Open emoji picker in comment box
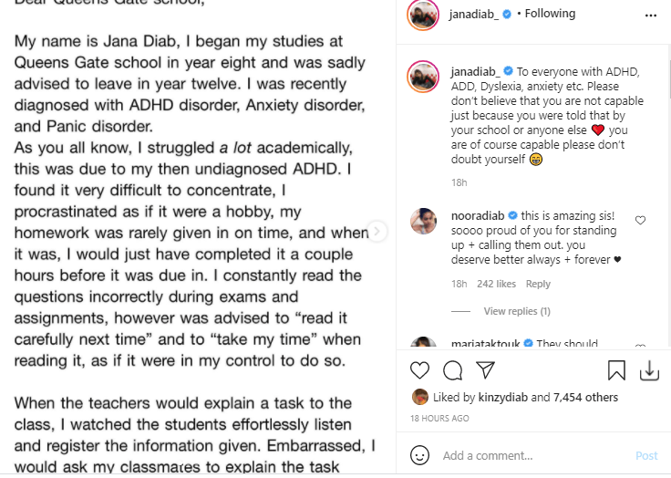The image size is (671, 478). (419, 455)
